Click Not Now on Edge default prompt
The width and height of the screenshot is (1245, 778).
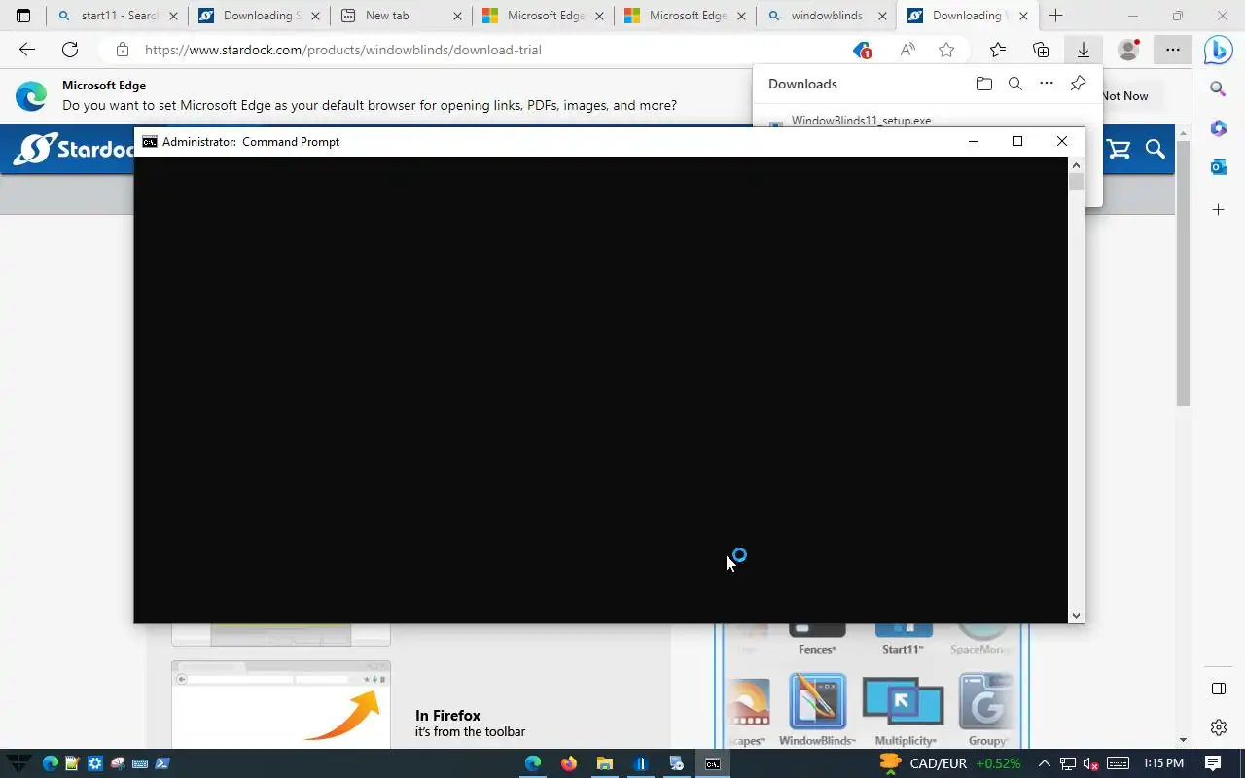point(1124,95)
